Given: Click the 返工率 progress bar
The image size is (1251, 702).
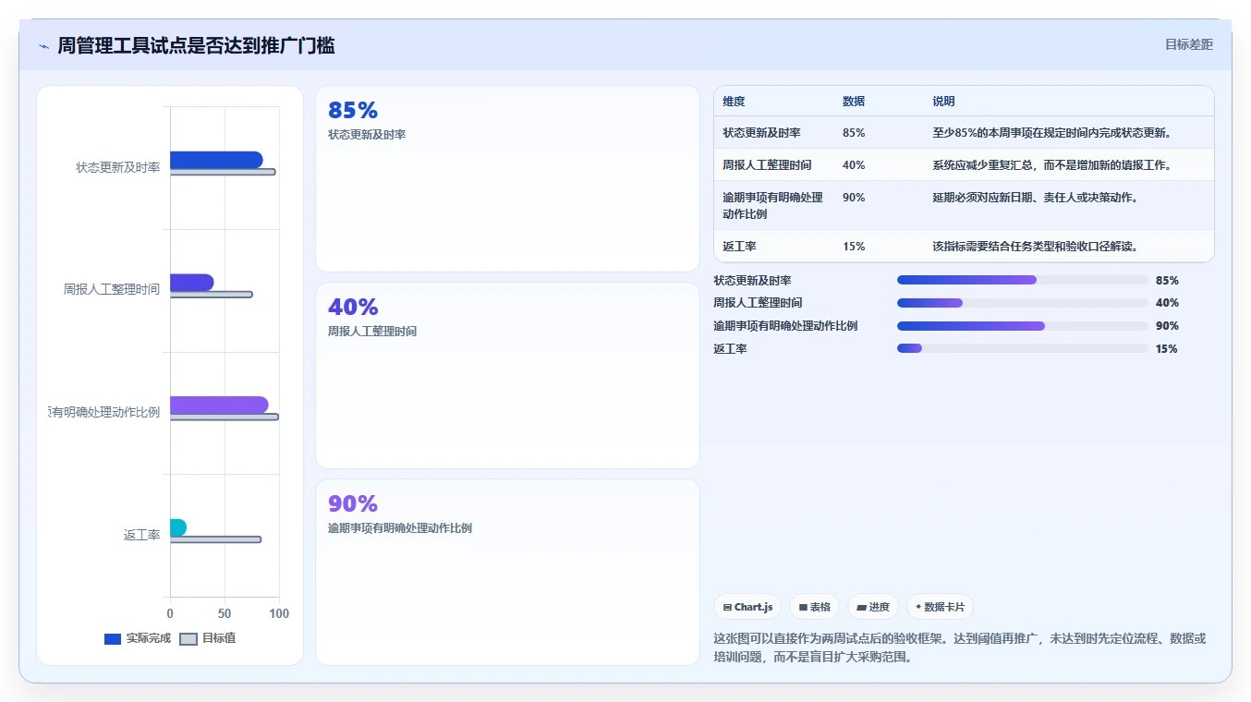Looking at the screenshot, I should [1022, 348].
